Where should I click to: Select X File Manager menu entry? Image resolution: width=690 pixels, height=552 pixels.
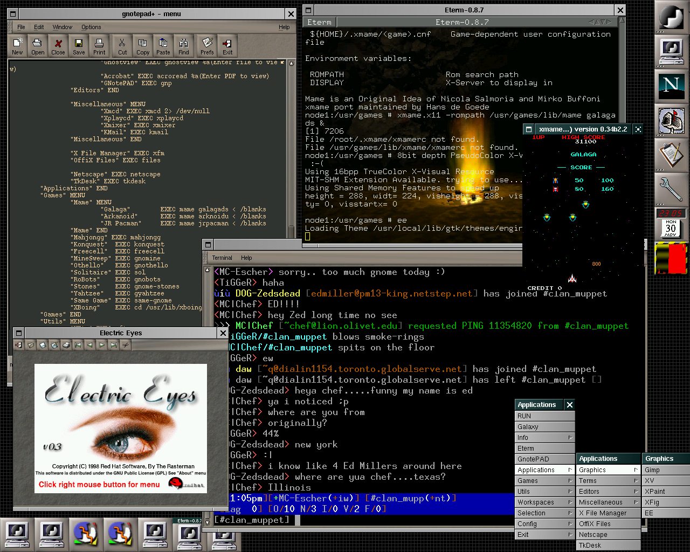point(609,513)
